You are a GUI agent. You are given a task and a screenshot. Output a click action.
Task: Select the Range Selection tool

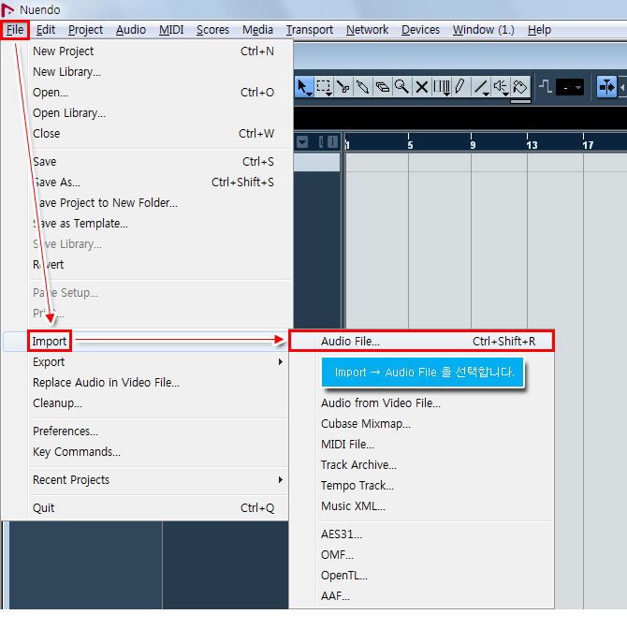[x=324, y=87]
